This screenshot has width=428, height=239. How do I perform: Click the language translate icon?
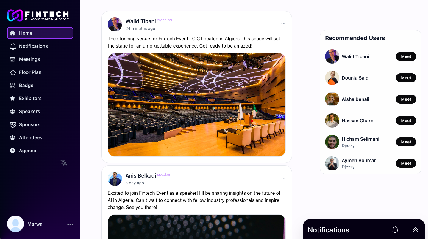pos(64,162)
